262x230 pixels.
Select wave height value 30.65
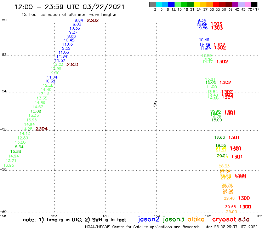[230, 207]
